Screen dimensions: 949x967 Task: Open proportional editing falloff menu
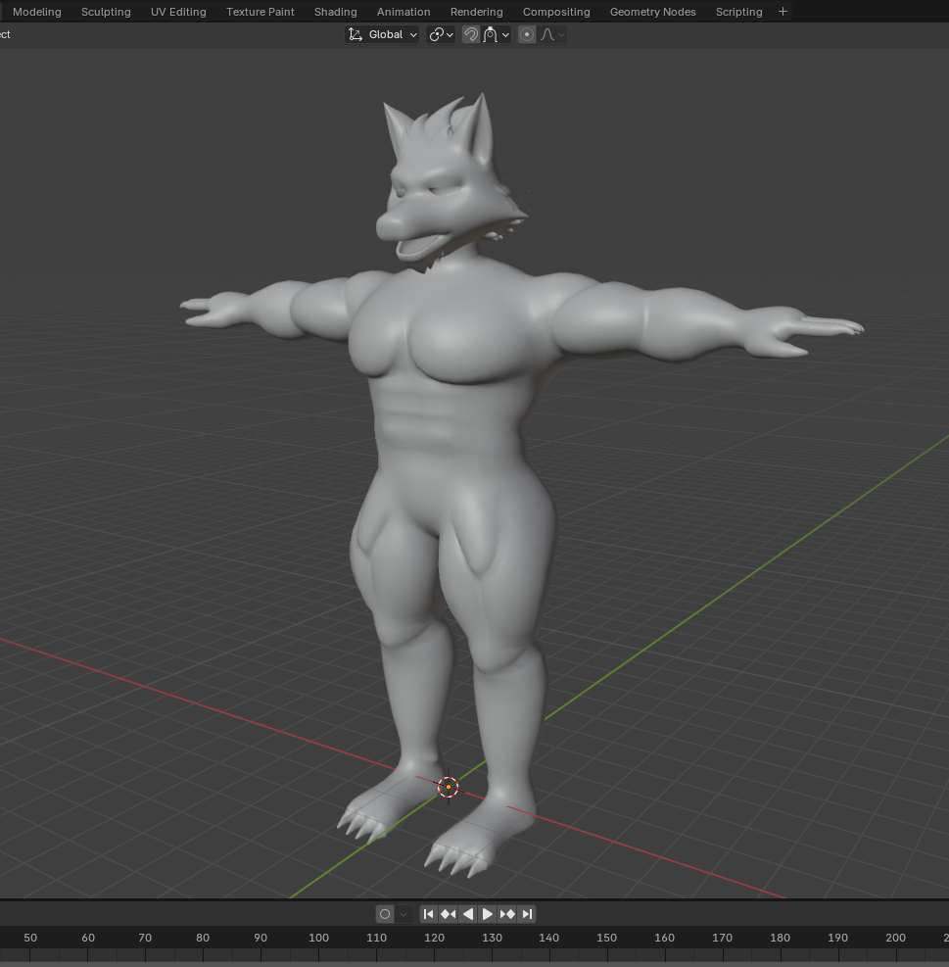553,34
